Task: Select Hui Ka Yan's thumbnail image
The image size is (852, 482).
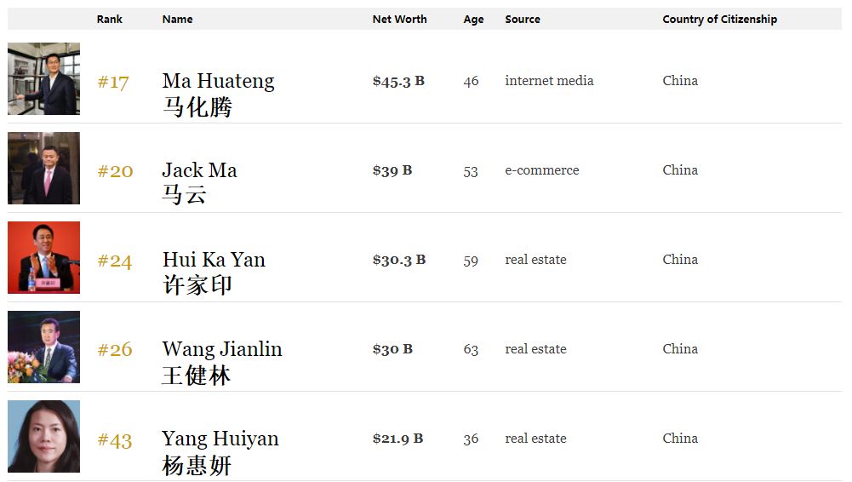Action: pyautogui.click(x=43, y=257)
